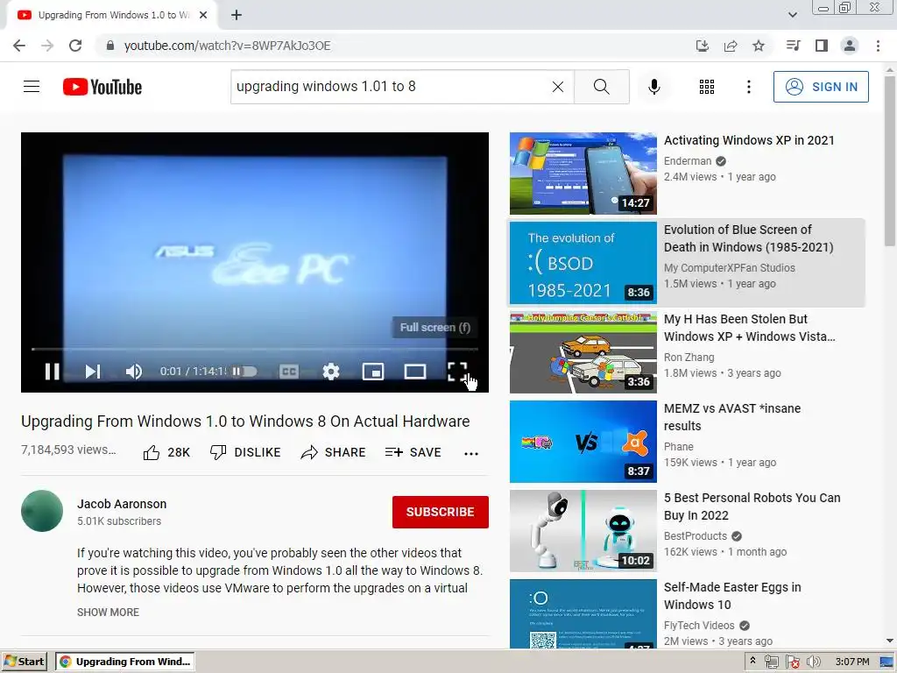Image resolution: width=897 pixels, height=673 pixels.
Task: Open the player settings gear
Action: (331, 372)
